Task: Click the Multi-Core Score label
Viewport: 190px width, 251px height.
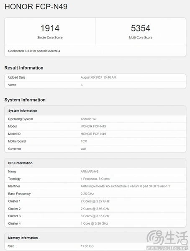Action: (x=141, y=38)
